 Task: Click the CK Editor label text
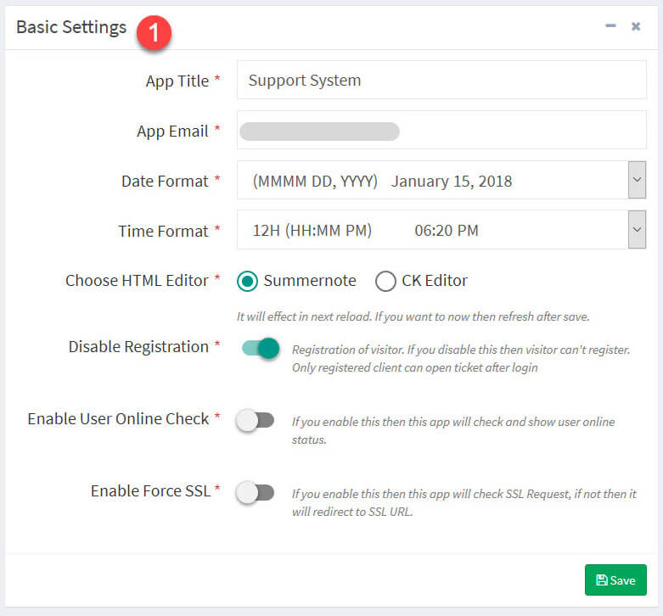[x=435, y=281]
